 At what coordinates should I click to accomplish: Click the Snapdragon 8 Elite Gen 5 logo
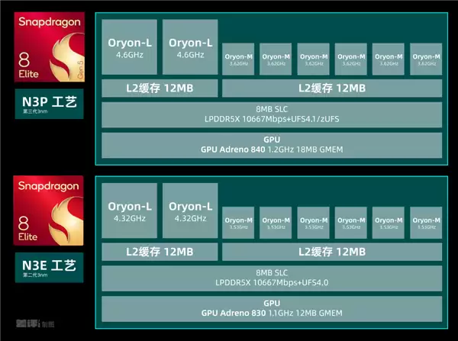[48, 47]
